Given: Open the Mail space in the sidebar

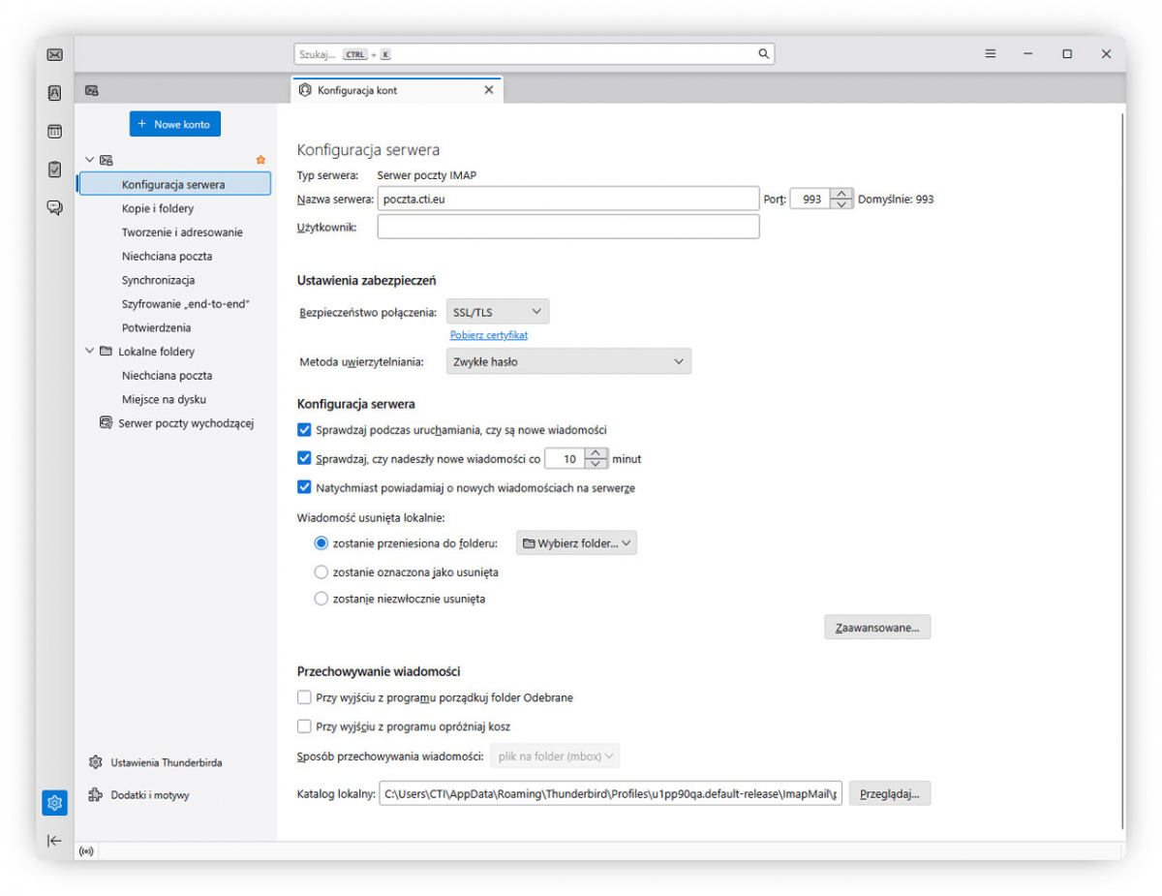Looking at the screenshot, I should 54,54.
